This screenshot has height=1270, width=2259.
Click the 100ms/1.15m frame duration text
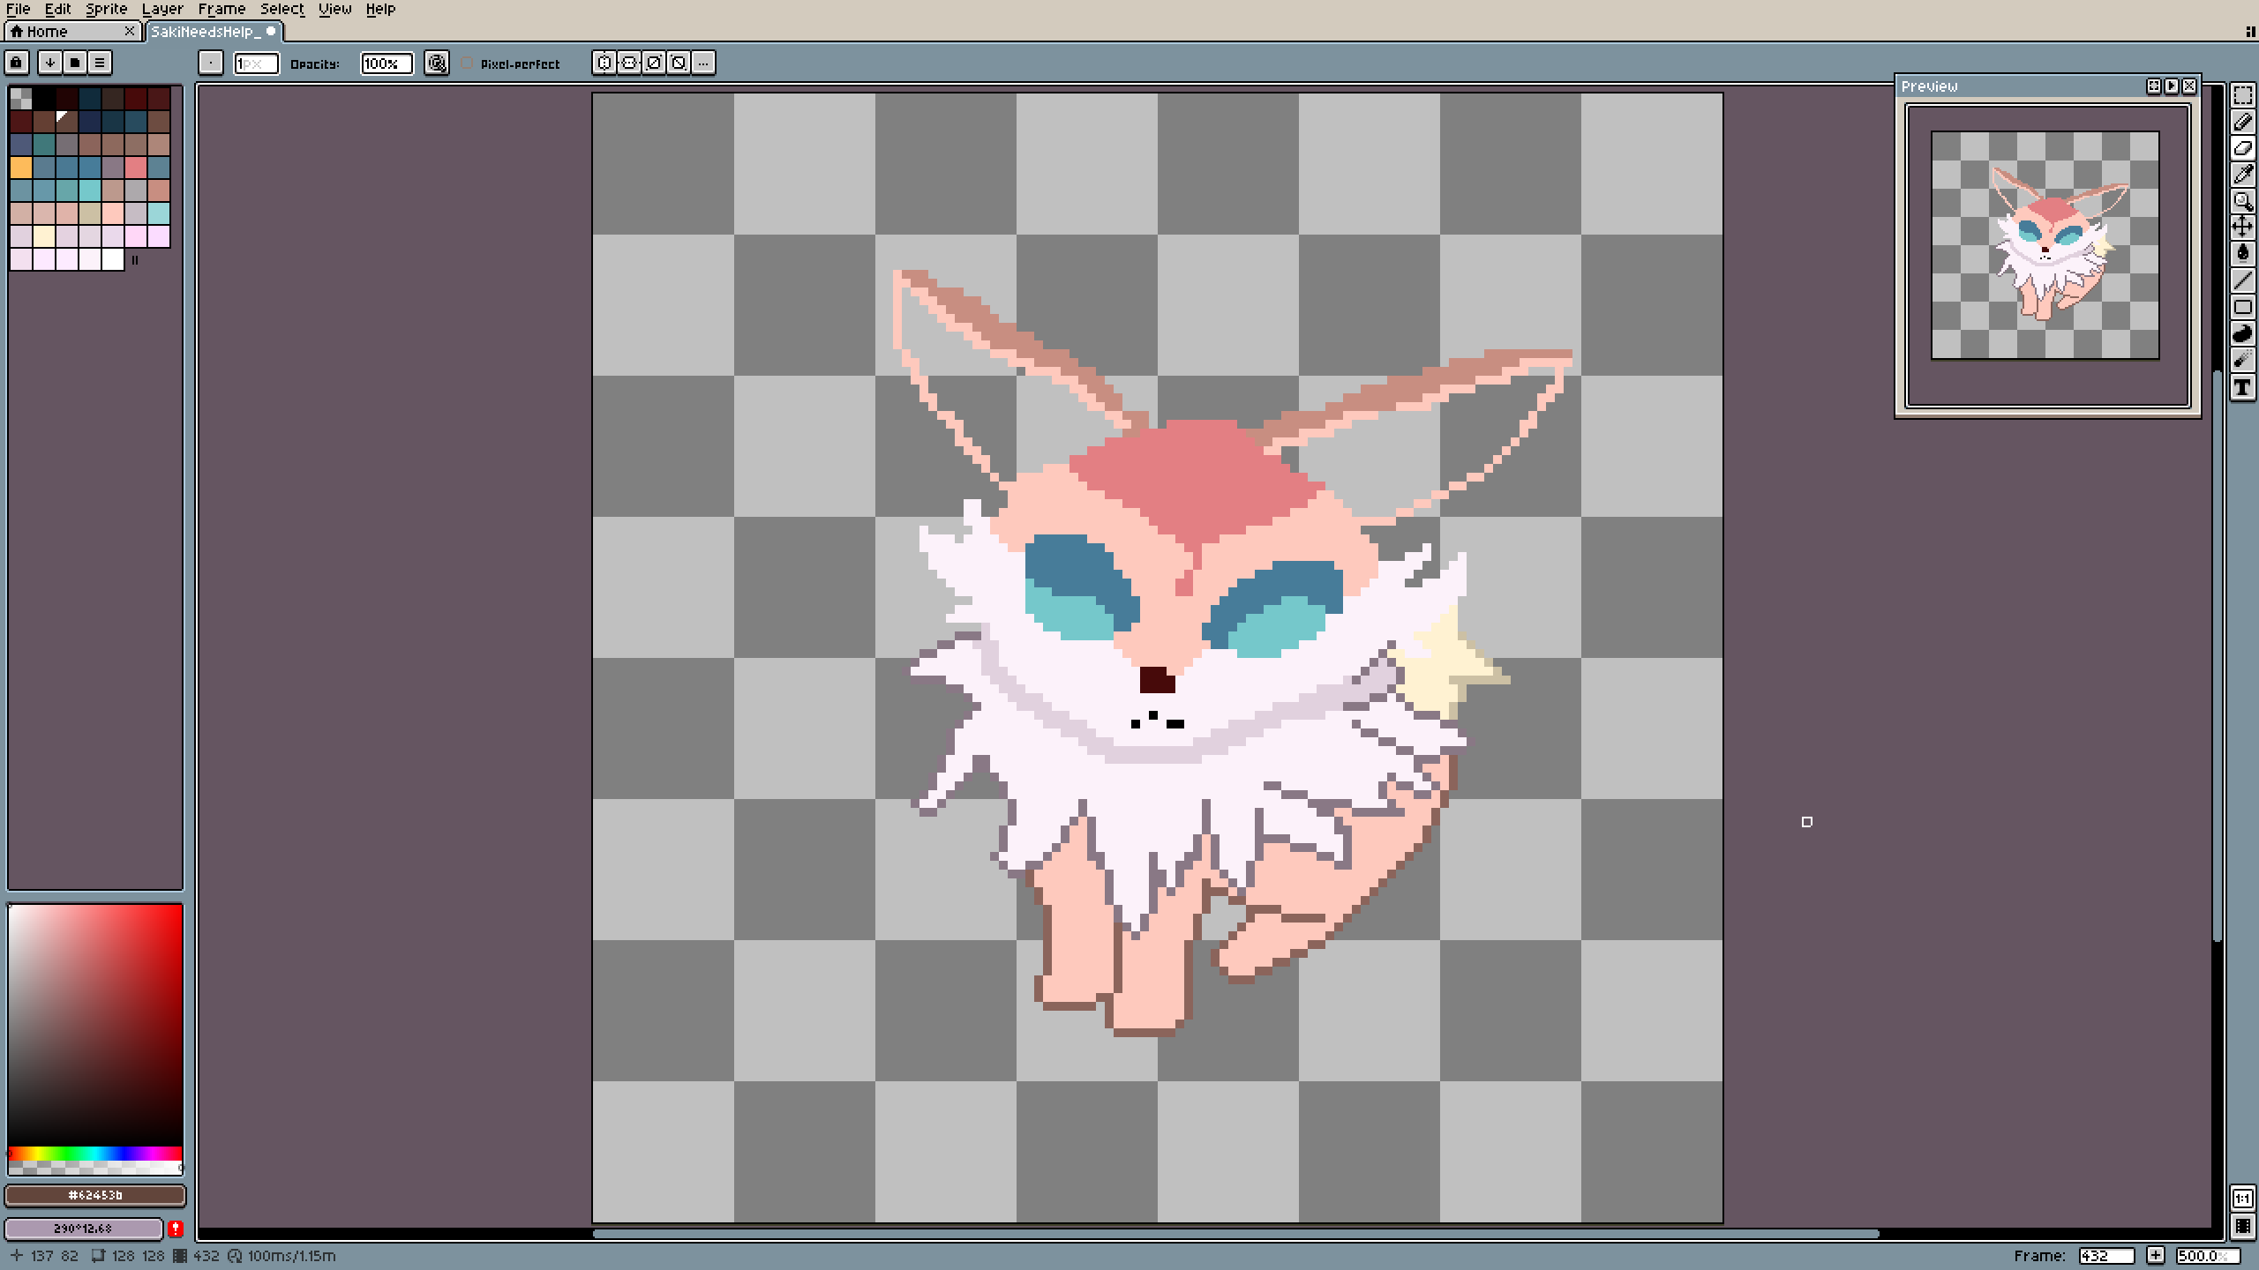[292, 1256]
